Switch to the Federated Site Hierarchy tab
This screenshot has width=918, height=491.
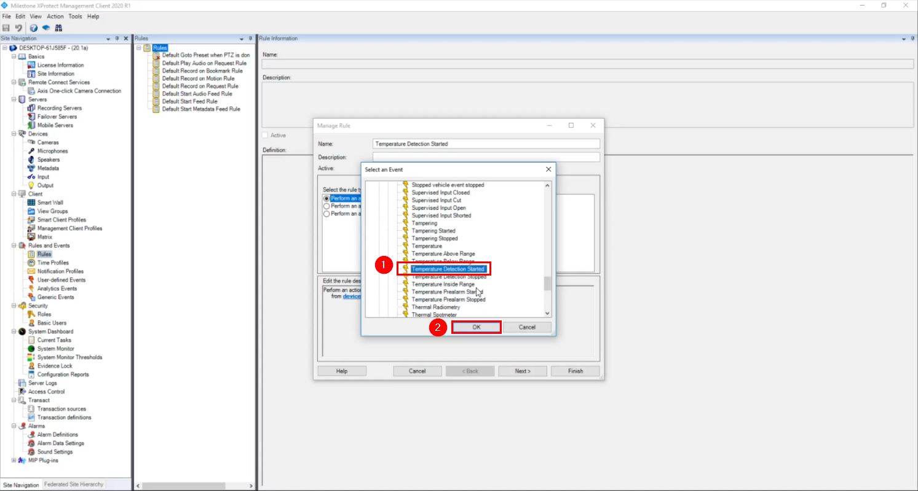(73, 484)
